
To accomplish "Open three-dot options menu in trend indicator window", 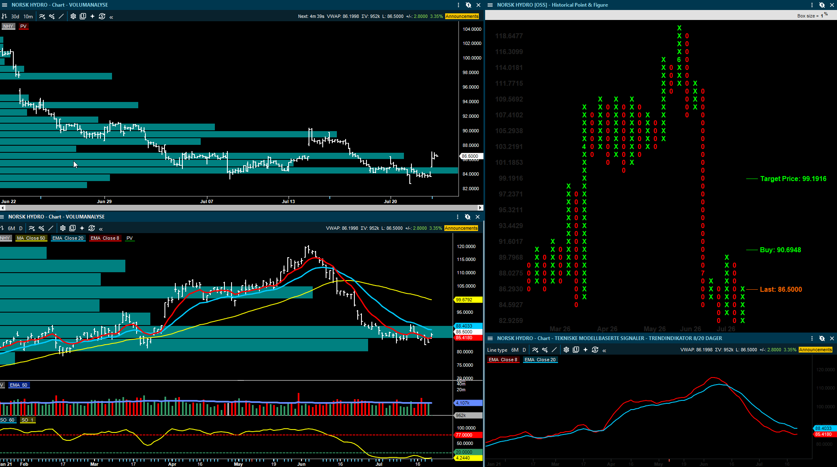I will click(x=812, y=338).
